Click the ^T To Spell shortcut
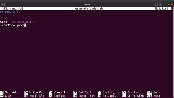174x98 pixels. pyautogui.click(x=107, y=96)
